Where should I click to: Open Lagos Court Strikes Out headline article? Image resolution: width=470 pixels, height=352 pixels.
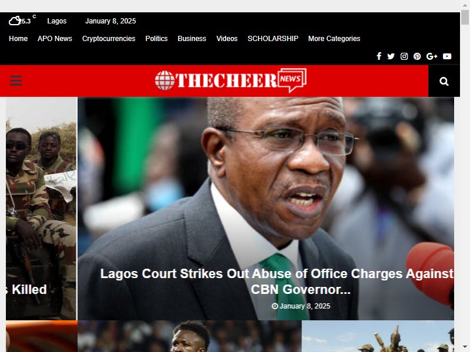click(277, 282)
